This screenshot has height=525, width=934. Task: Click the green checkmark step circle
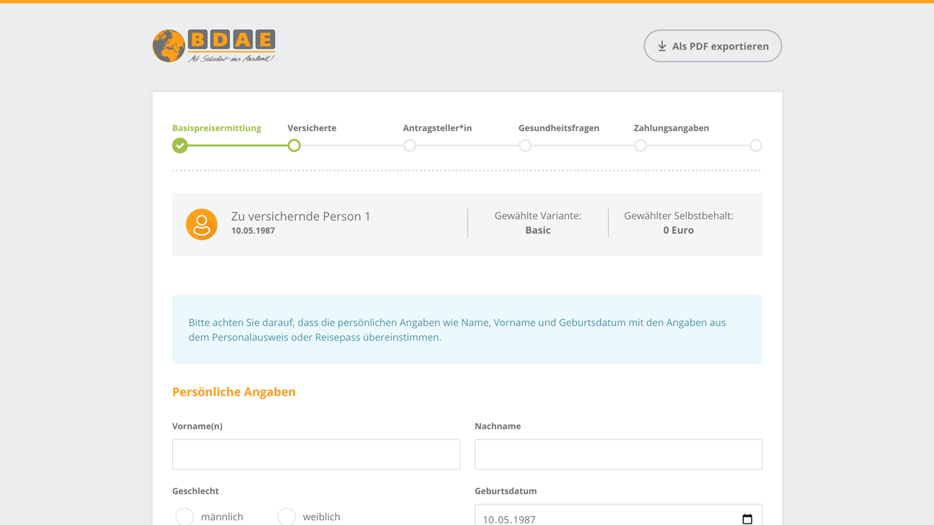tap(180, 145)
